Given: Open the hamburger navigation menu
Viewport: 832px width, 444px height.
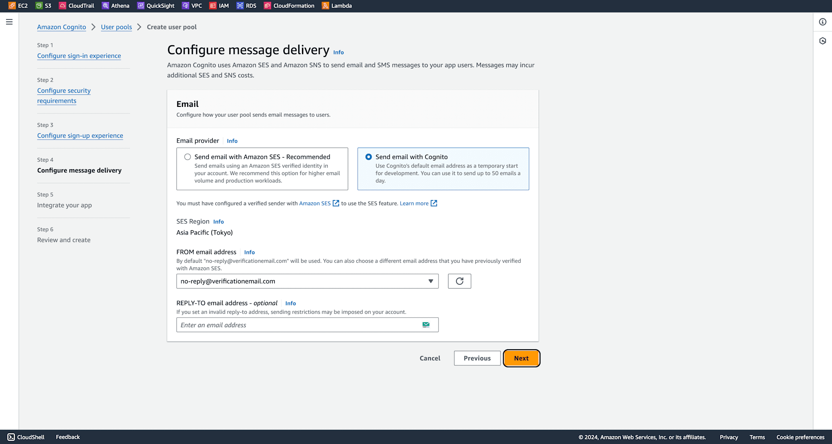Looking at the screenshot, I should point(9,22).
